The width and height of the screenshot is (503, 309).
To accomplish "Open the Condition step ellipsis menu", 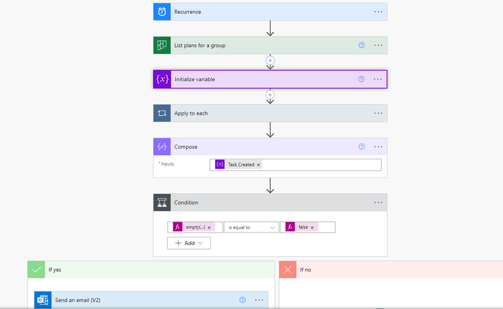I will (x=378, y=202).
